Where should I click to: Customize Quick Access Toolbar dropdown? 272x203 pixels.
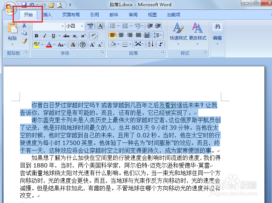(x=70, y=5)
